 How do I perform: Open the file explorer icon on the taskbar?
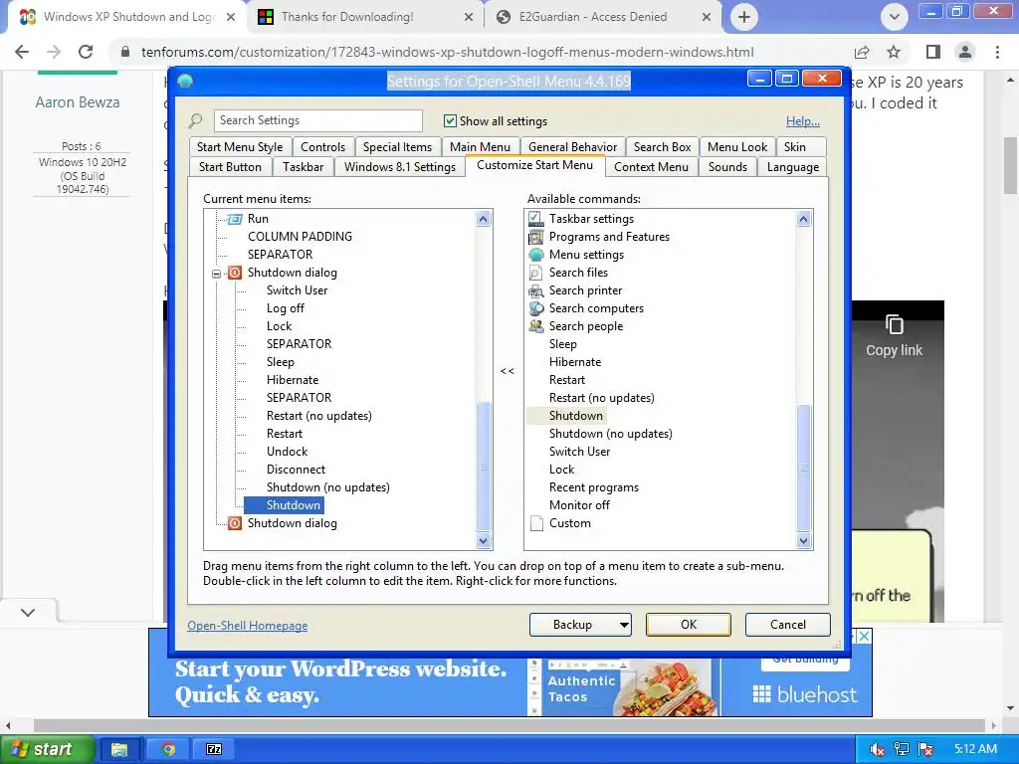click(x=119, y=750)
